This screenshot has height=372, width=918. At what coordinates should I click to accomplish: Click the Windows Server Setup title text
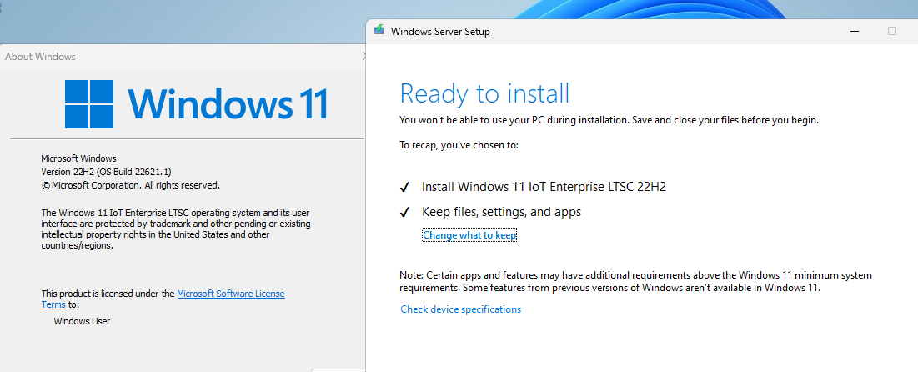tap(440, 31)
